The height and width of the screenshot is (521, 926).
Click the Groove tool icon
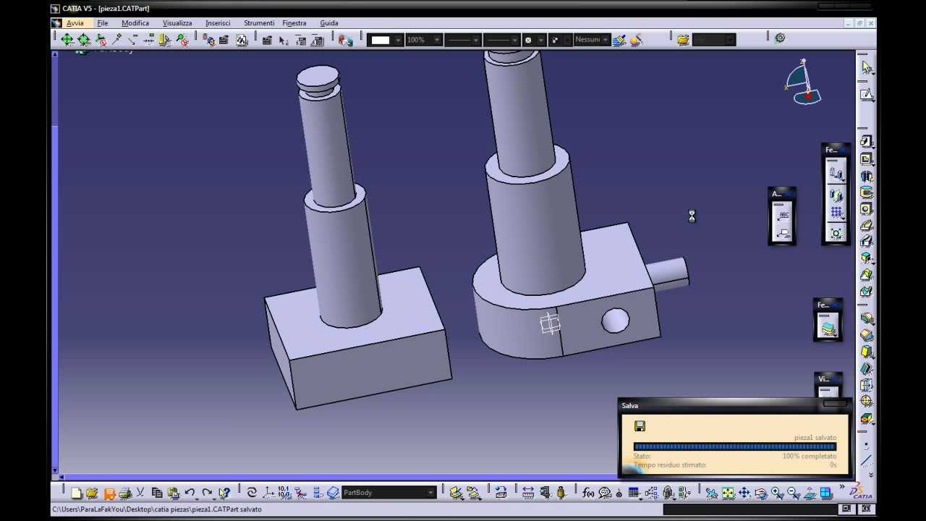pyautogui.click(x=867, y=192)
